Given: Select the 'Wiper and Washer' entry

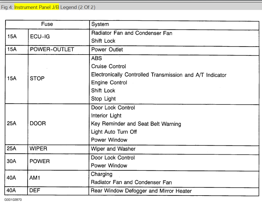Looking at the screenshot, I should point(113,149).
